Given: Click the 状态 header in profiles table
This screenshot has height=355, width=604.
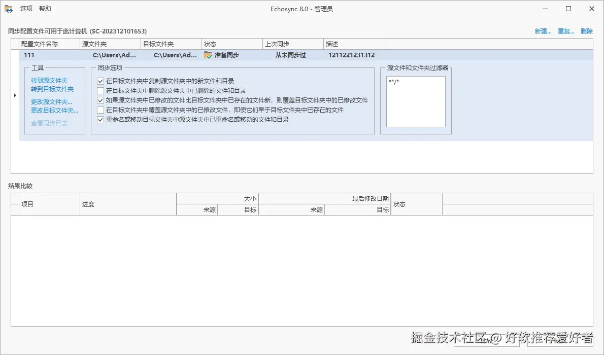Looking at the screenshot, I should click(x=232, y=44).
